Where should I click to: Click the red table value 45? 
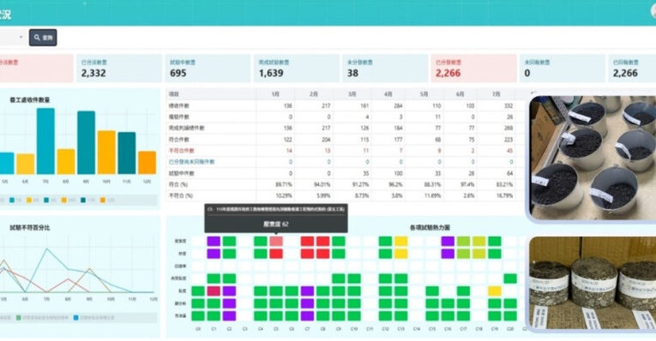[x=509, y=151]
